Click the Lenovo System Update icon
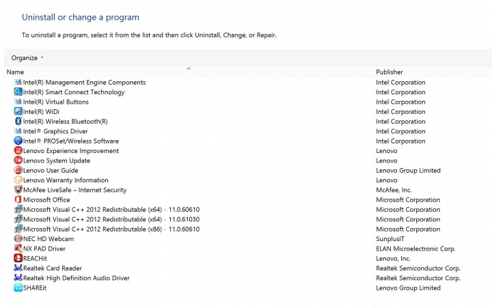 click(x=18, y=160)
